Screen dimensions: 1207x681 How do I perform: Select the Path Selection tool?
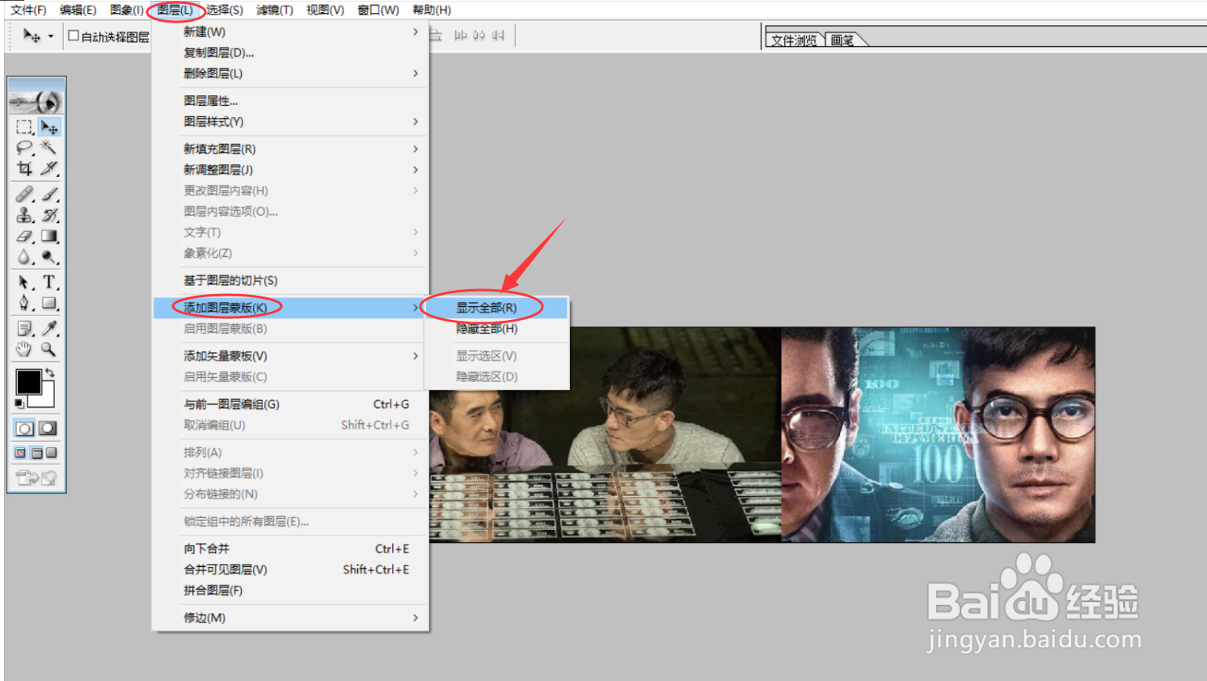(24, 283)
